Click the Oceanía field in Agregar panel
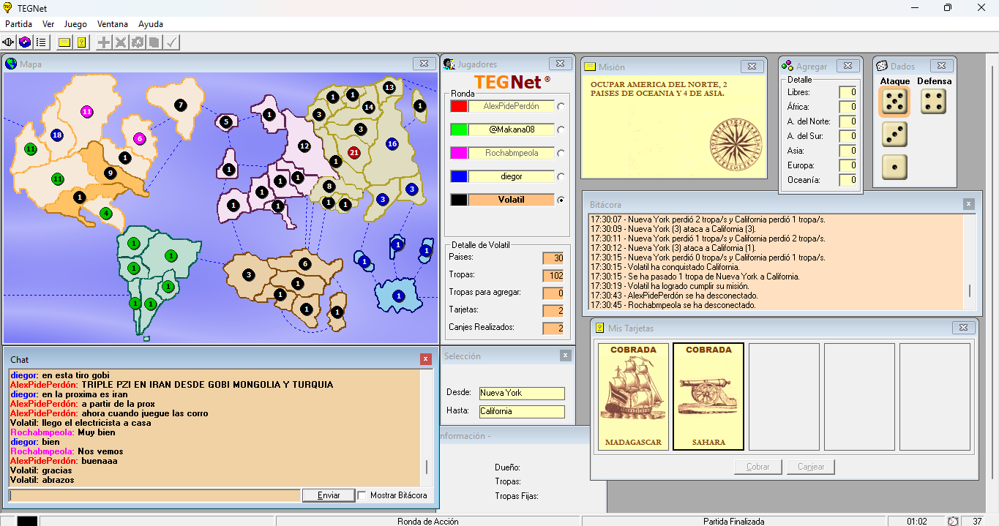 [848, 180]
